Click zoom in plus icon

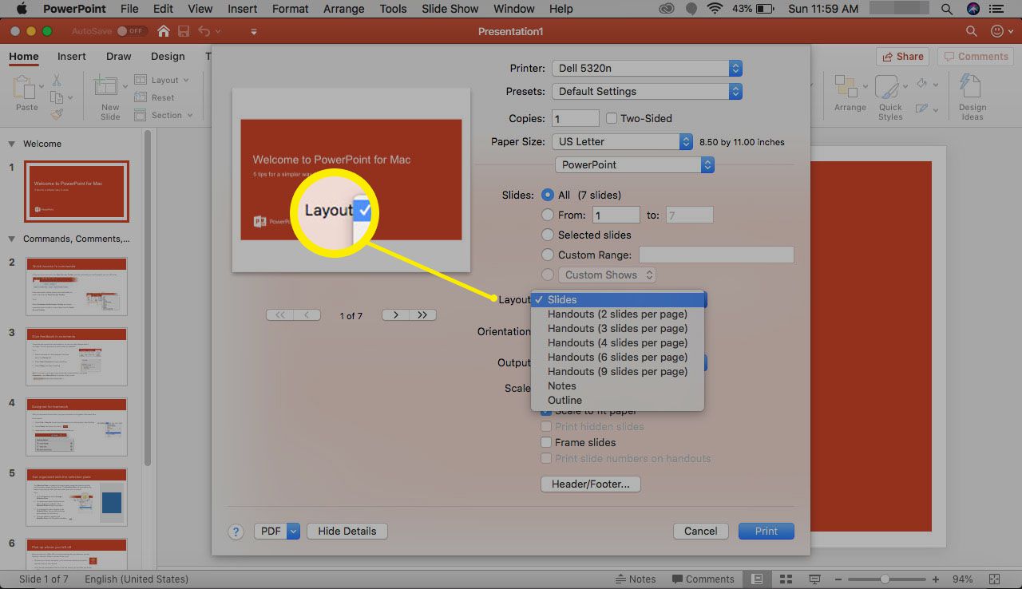pos(936,579)
